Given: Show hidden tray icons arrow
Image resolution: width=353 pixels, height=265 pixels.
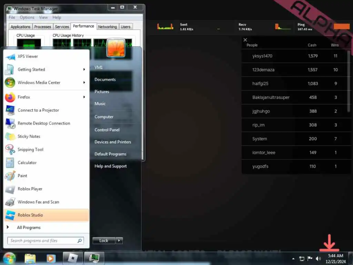Looking at the screenshot, I should point(293,258).
